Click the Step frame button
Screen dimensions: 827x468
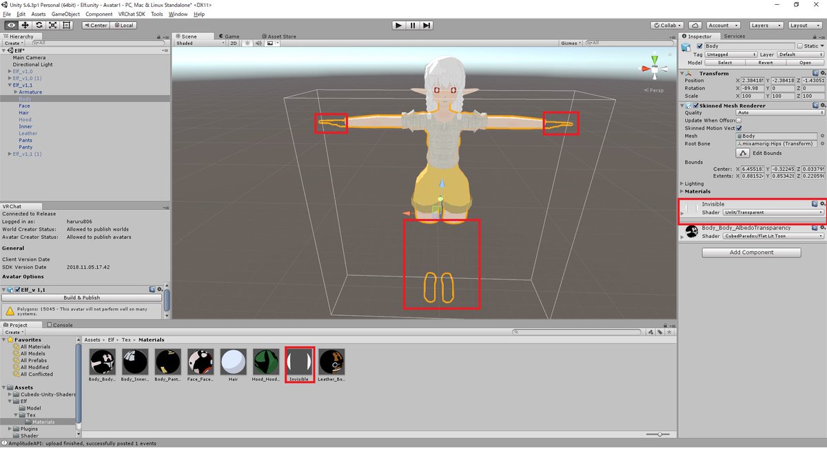point(427,25)
